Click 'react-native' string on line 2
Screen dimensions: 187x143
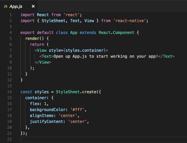(x=129, y=21)
